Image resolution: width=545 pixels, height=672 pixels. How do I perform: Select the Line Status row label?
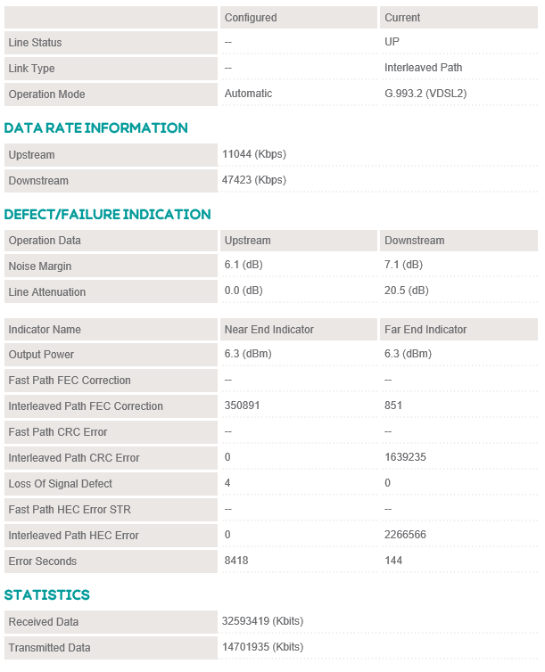[x=36, y=43]
